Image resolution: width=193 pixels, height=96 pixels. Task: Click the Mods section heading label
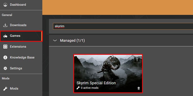coord(6,78)
